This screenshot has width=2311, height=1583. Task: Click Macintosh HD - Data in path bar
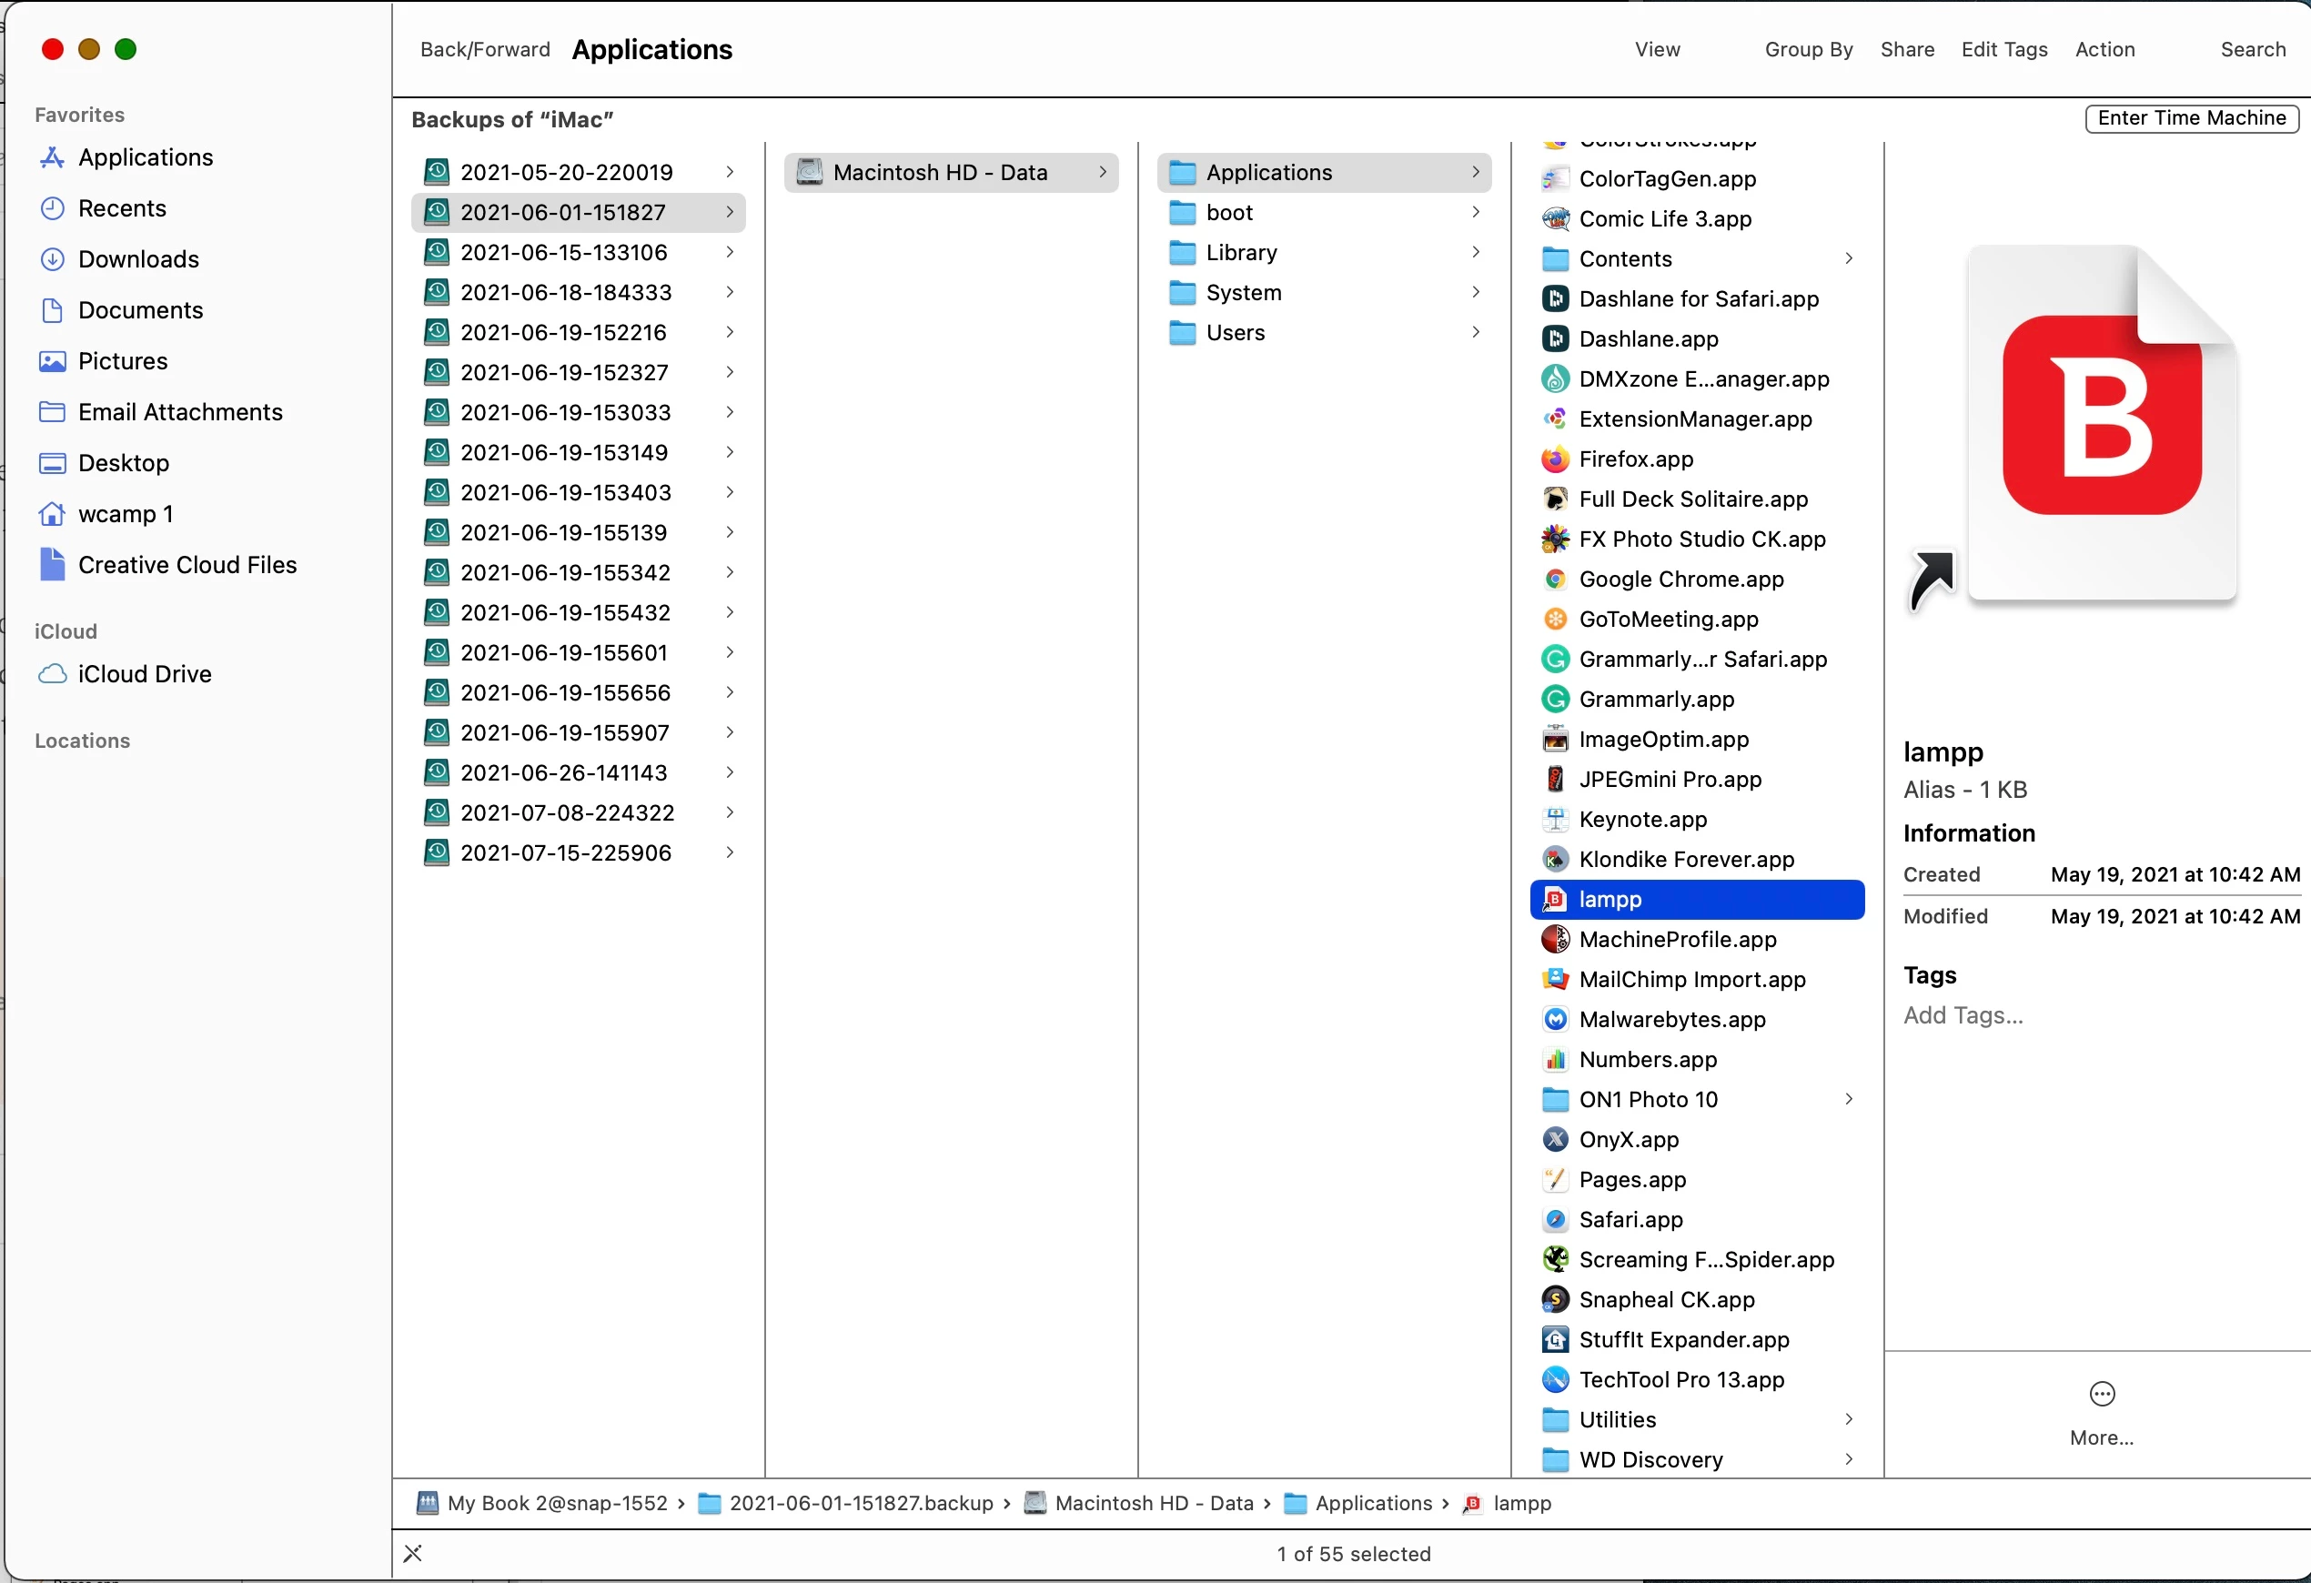pyautogui.click(x=1153, y=1504)
